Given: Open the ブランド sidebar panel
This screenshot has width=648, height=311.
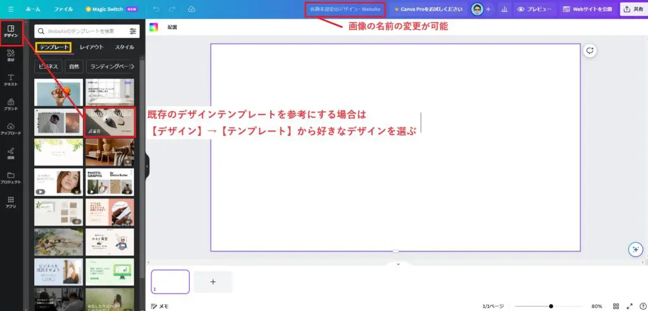Looking at the screenshot, I should click(x=11, y=104).
